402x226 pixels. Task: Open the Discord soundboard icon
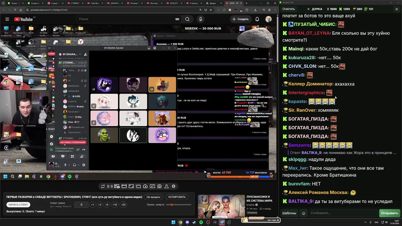(82, 156)
